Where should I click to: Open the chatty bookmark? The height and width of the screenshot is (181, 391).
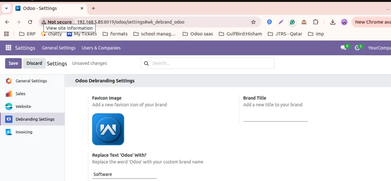(x=51, y=33)
